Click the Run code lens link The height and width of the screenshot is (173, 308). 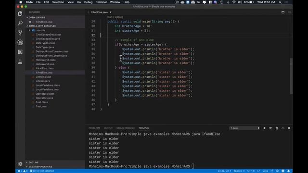(110, 17)
